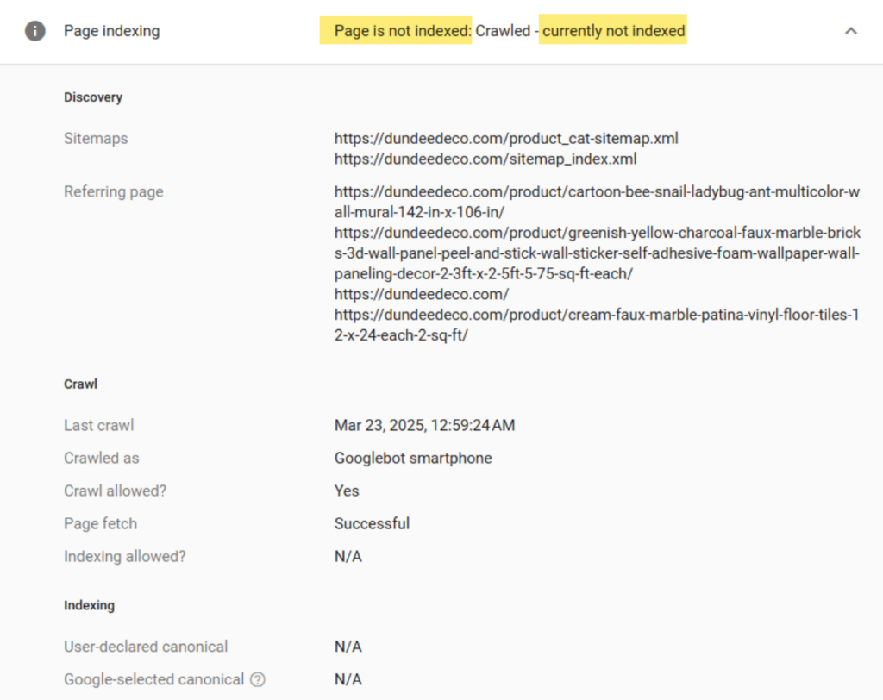Click the Page indexing header title
Viewport: 883px width, 700px height.
pos(111,31)
